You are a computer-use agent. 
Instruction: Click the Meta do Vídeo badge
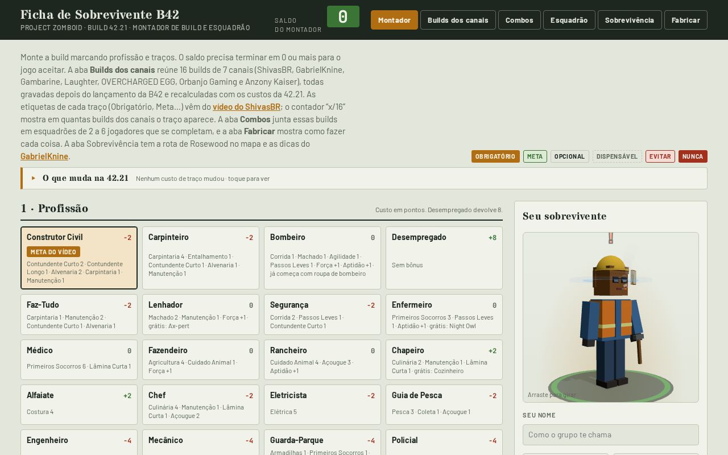click(x=53, y=252)
